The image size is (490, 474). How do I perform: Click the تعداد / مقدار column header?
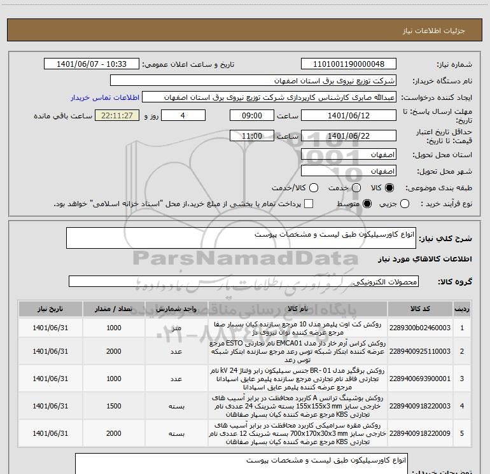(x=114, y=309)
